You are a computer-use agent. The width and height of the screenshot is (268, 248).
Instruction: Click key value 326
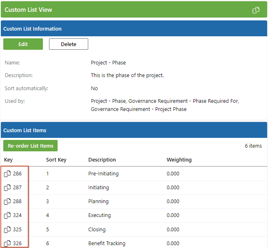tap(17, 244)
